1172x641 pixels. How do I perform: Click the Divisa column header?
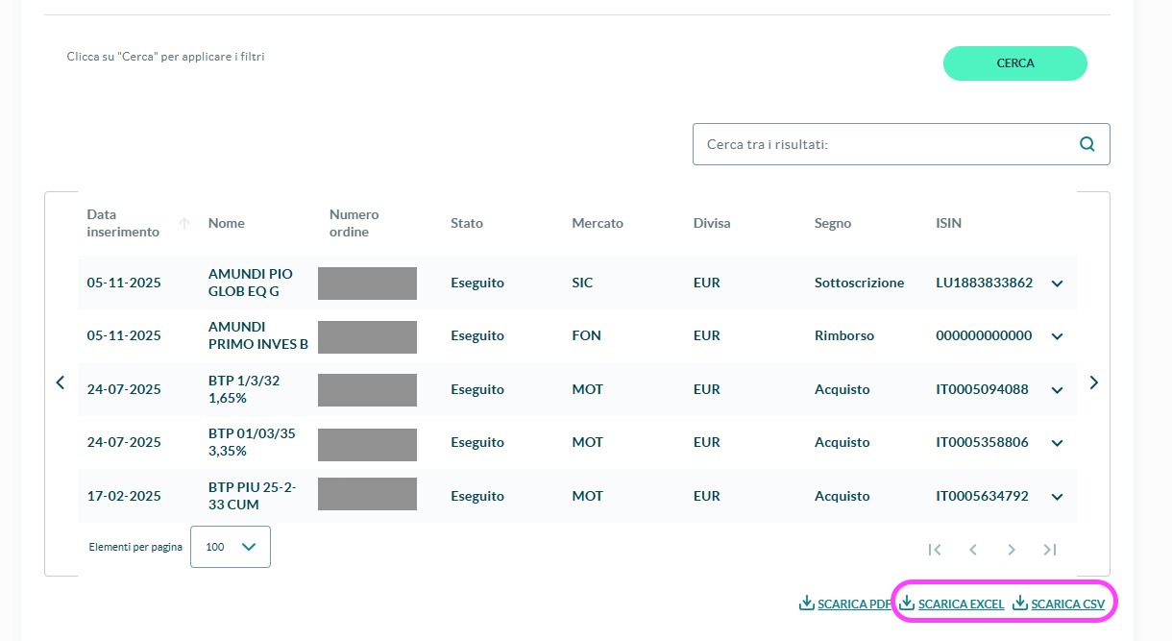[712, 223]
